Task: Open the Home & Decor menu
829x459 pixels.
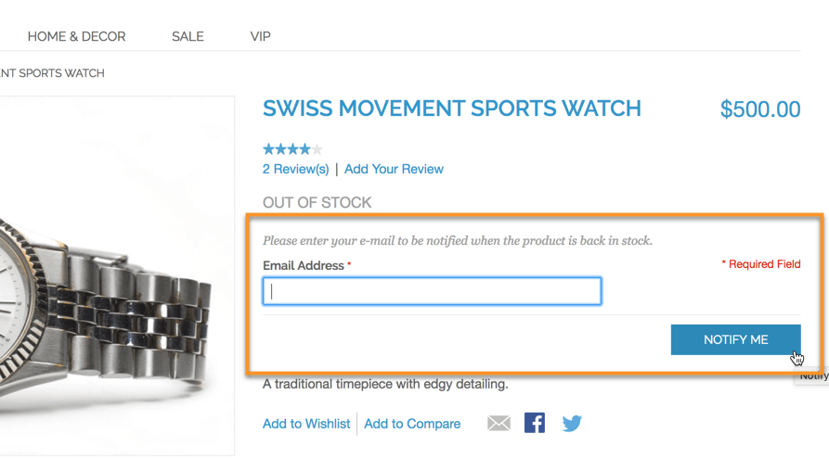Action: [x=76, y=36]
